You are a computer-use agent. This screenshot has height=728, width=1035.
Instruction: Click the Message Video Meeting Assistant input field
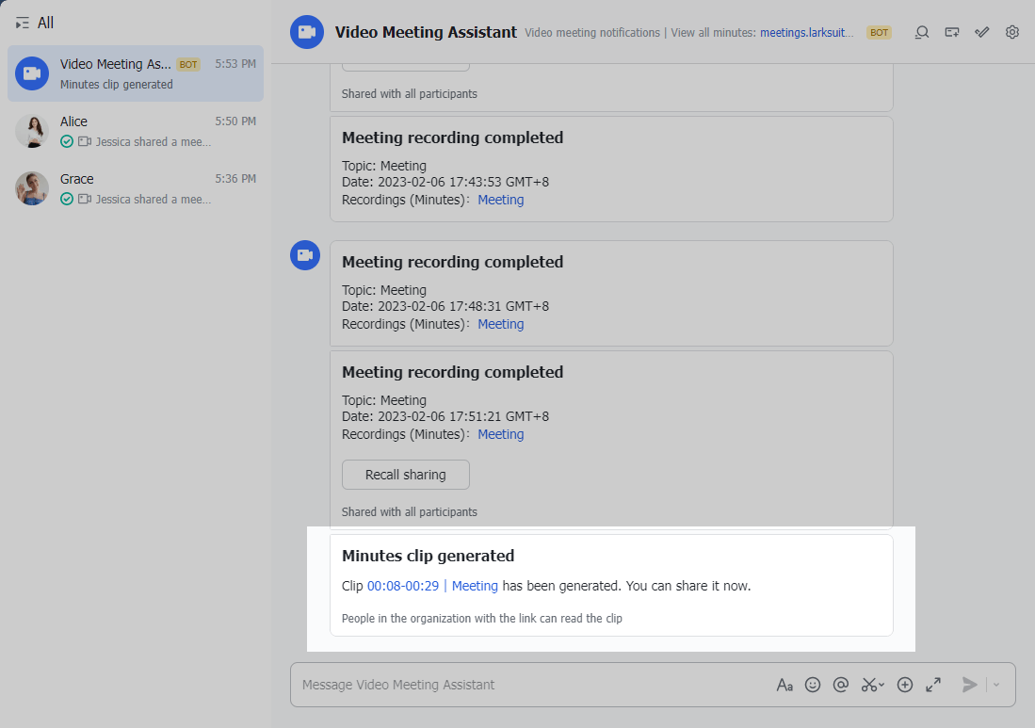(x=527, y=685)
